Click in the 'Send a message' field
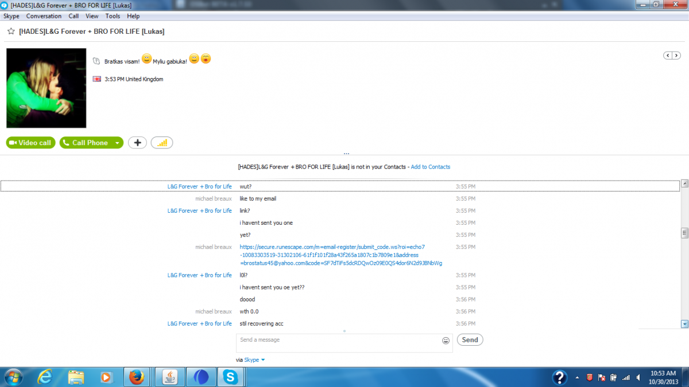Screen dimensions: 689x387 [339, 343]
